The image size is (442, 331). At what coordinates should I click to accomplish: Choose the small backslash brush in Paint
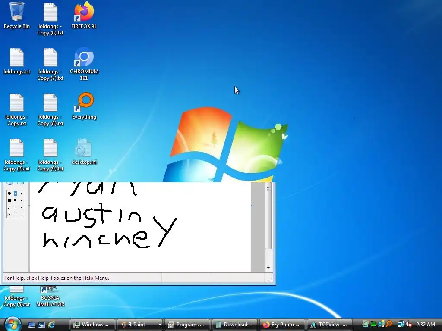(22, 214)
